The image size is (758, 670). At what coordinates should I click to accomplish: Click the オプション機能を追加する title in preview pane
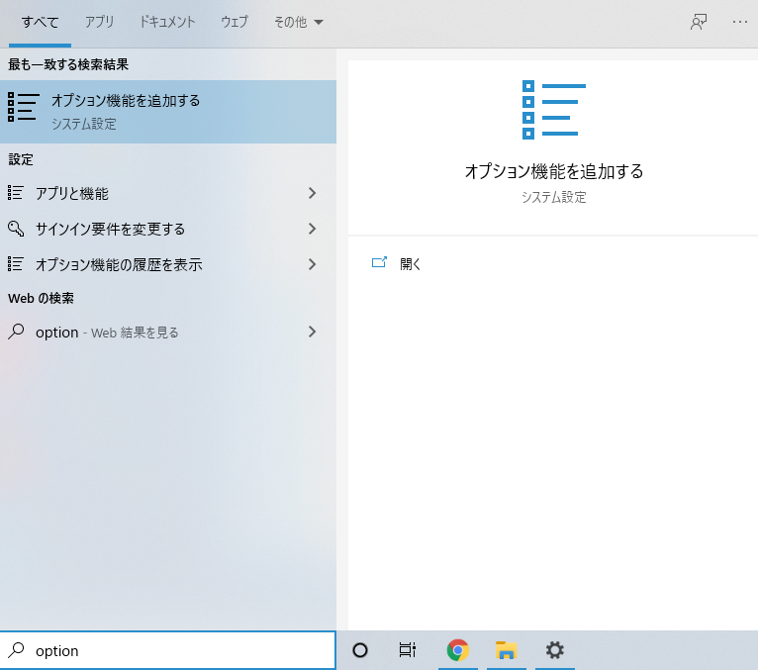(x=553, y=171)
